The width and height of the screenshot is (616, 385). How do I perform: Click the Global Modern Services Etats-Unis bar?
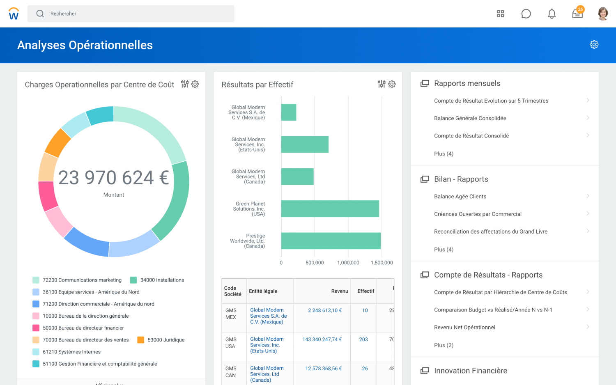point(305,144)
